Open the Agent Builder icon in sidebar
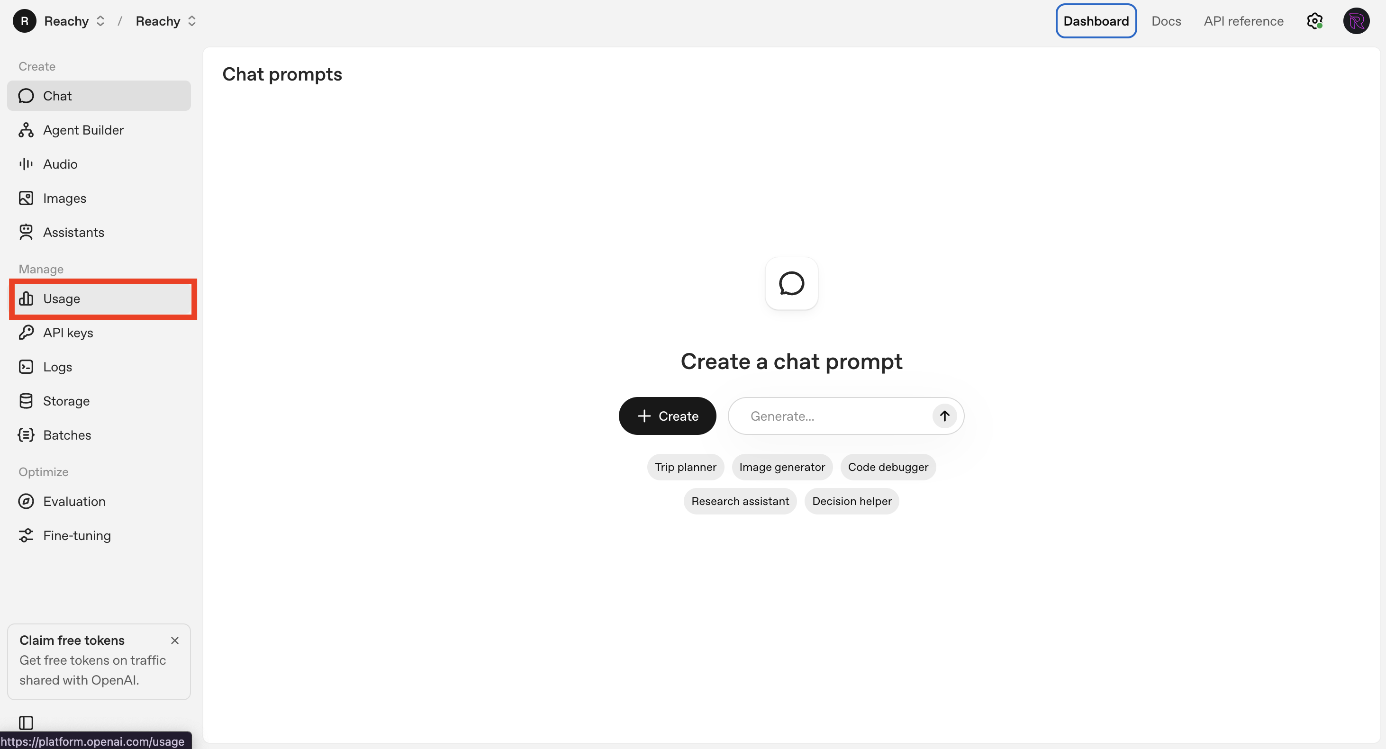Image resolution: width=1386 pixels, height=749 pixels. point(26,130)
